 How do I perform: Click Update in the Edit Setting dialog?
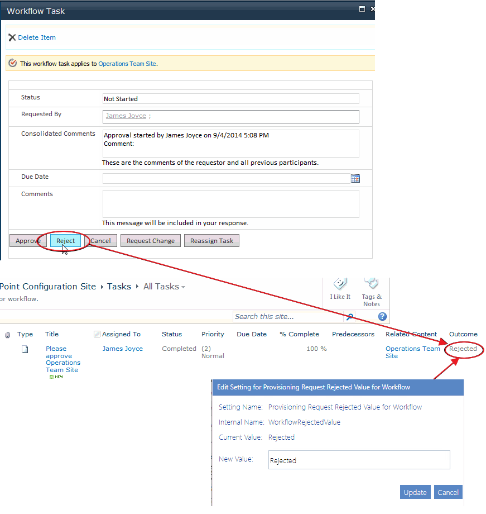click(x=415, y=492)
